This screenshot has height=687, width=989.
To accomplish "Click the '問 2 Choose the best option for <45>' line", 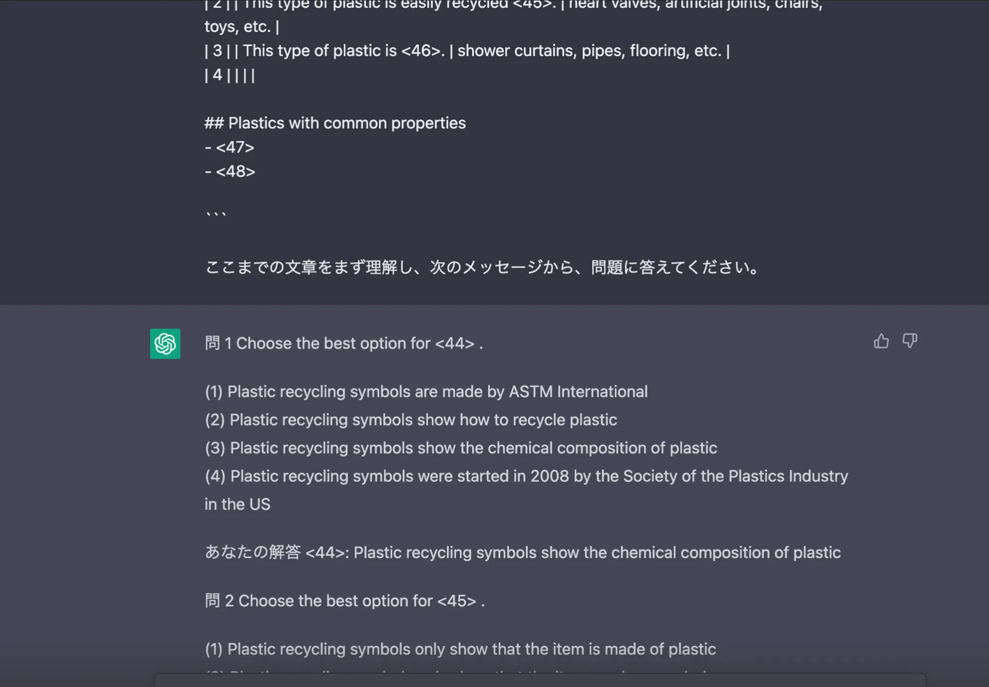I will (344, 601).
